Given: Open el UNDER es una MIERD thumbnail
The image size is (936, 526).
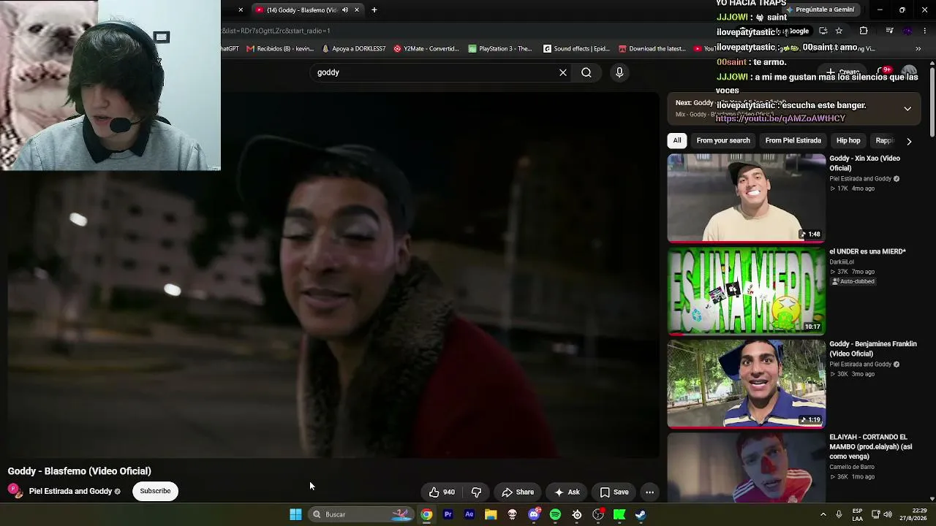Looking at the screenshot, I should pyautogui.click(x=746, y=291).
